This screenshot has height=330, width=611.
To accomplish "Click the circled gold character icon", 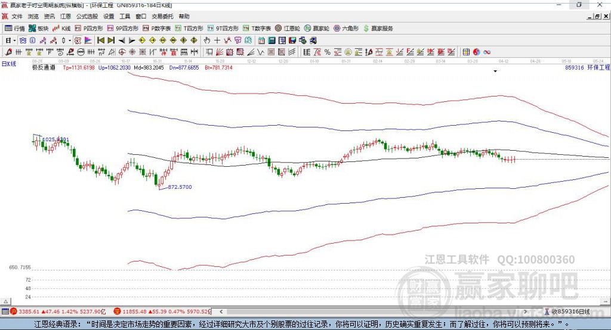I will click(348, 52).
